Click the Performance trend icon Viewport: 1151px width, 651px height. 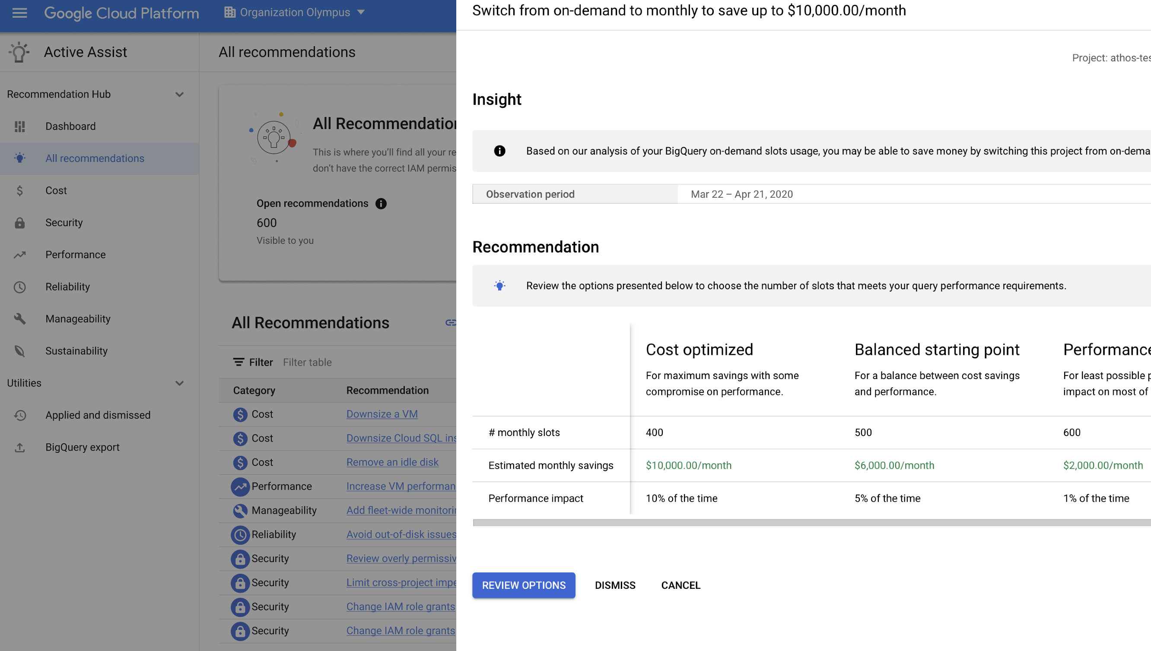[21, 254]
